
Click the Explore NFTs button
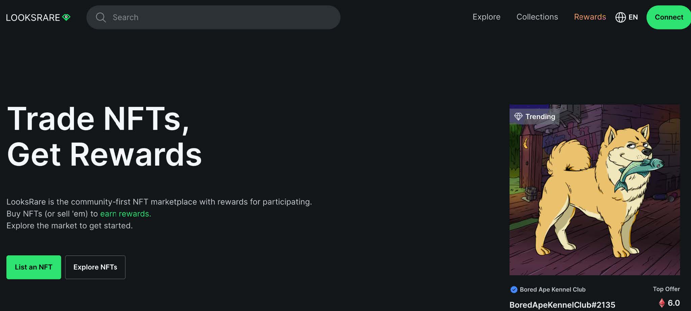95,267
